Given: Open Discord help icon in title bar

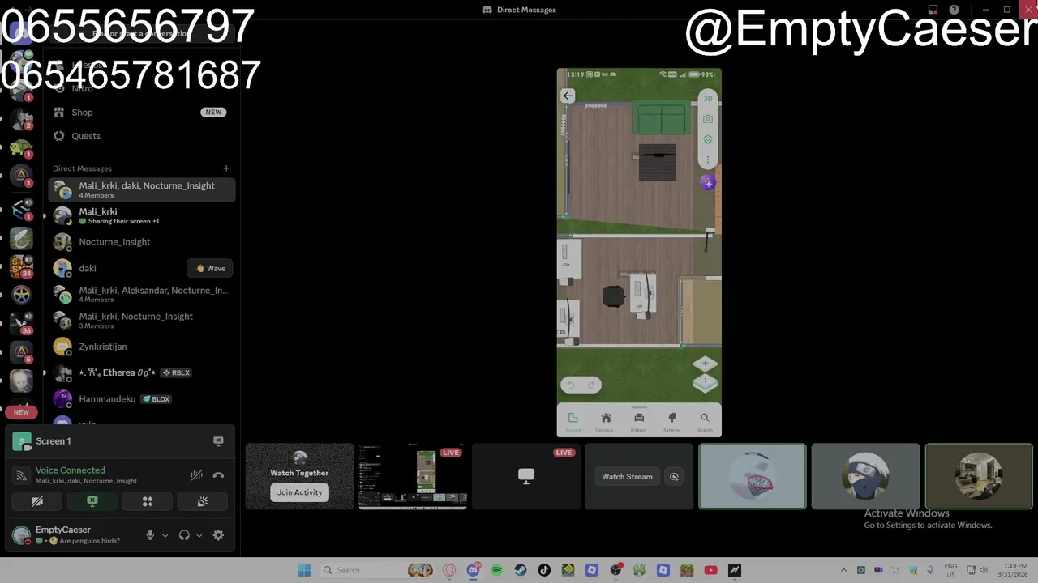Looking at the screenshot, I should coord(954,10).
